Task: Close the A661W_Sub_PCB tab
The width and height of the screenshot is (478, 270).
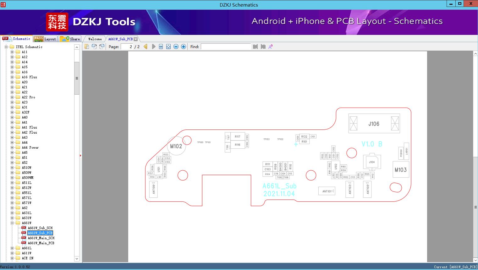Action: (135, 39)
